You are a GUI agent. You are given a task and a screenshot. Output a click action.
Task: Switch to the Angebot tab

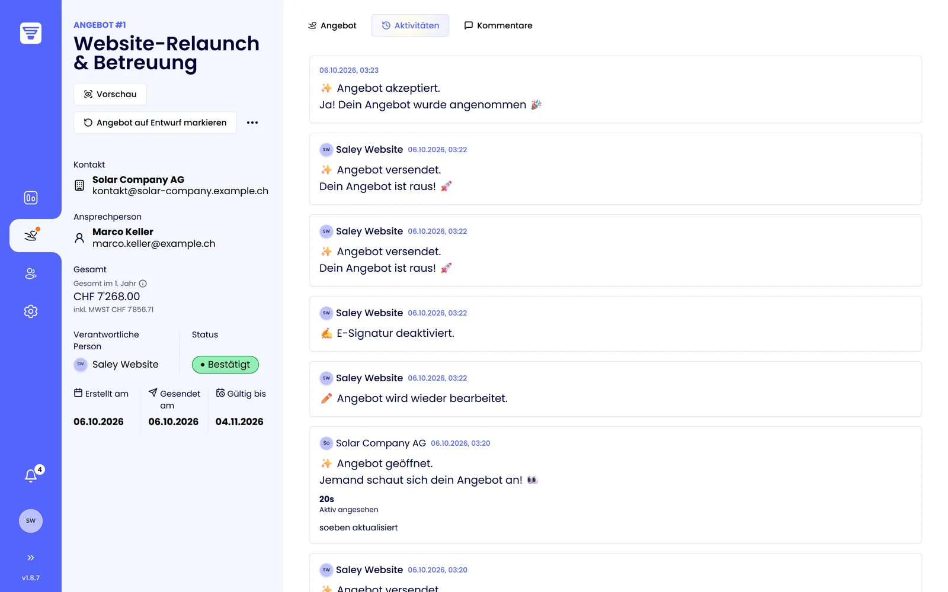coord(332,25)
